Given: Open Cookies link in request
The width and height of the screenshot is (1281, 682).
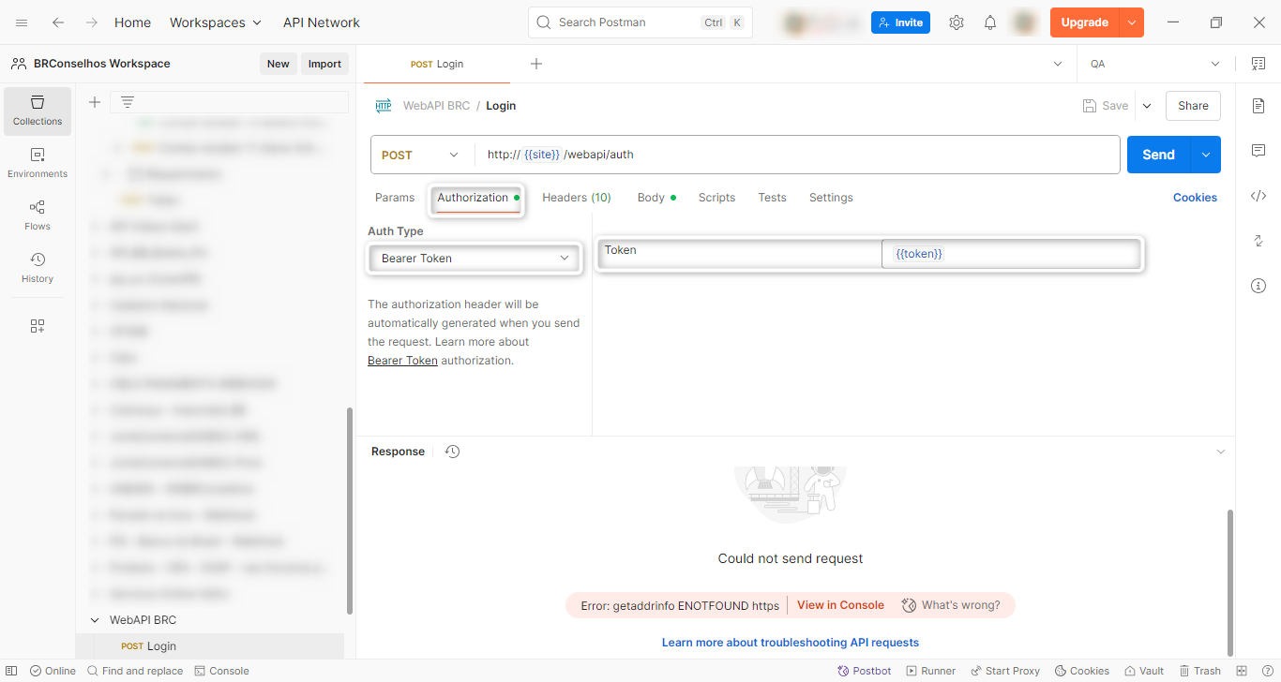Looking at the screenshot, I should [1195, 198].
